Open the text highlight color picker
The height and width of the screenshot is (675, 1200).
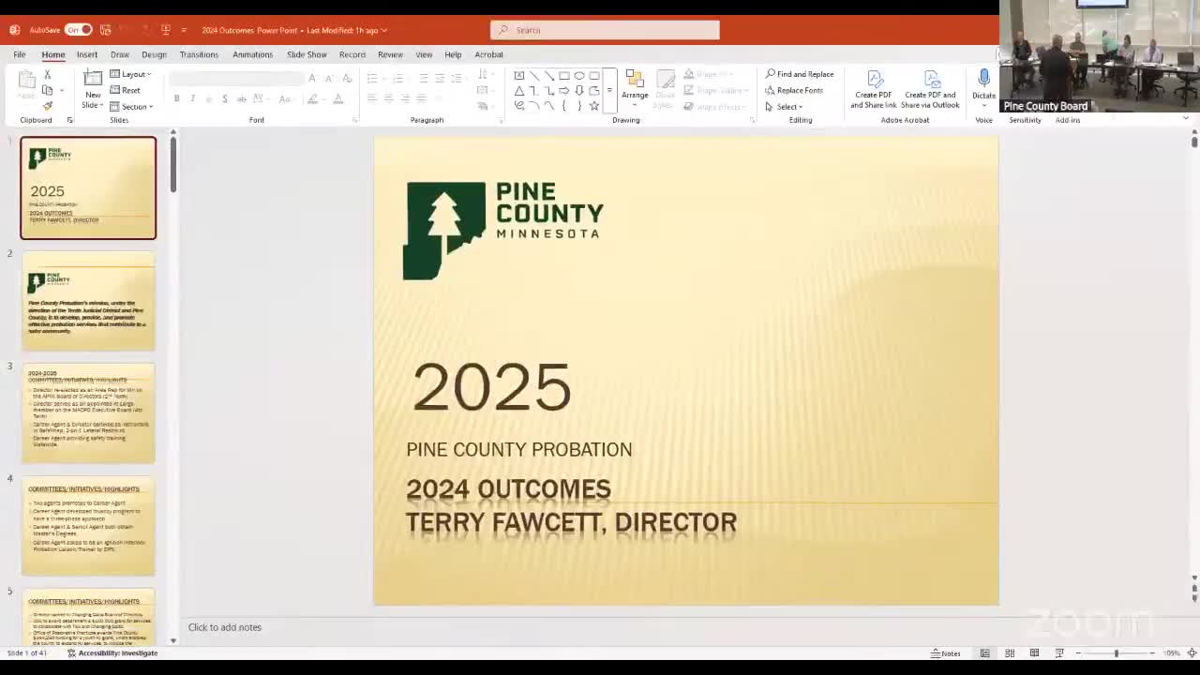pos(314,98)
